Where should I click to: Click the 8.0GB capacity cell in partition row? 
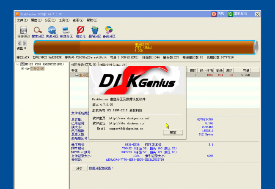click(245, 75)
